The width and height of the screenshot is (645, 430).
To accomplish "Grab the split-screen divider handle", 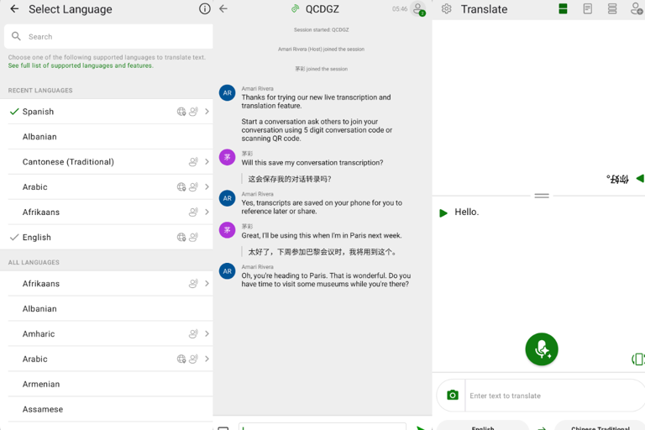I will 542,196.
